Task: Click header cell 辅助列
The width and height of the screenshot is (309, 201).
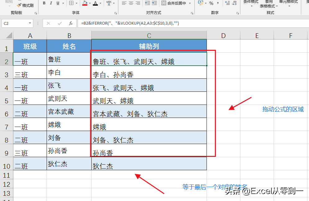Action: tap(149, 46)
